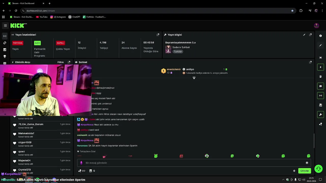Click follower Crystal213 in activity feed
The image size is (326, 183).
(x=24, y=170)
